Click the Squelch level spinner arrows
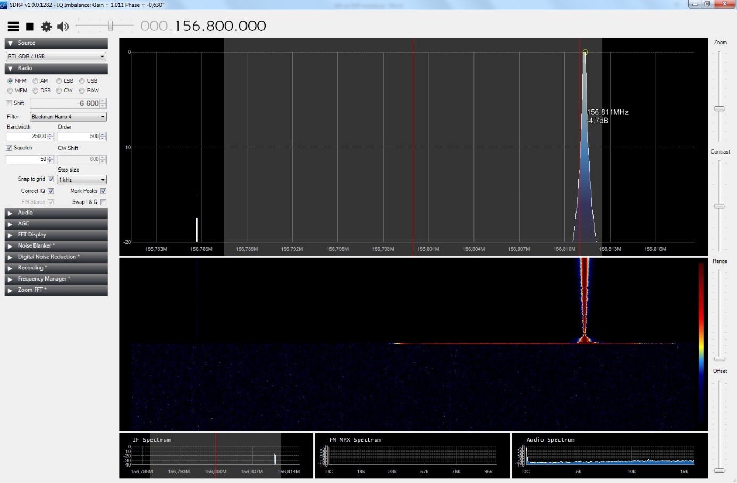The width and height of the screenshot is (737, 483). 50,159
